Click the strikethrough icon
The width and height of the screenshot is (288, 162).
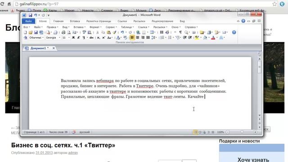tap(91, 38)
